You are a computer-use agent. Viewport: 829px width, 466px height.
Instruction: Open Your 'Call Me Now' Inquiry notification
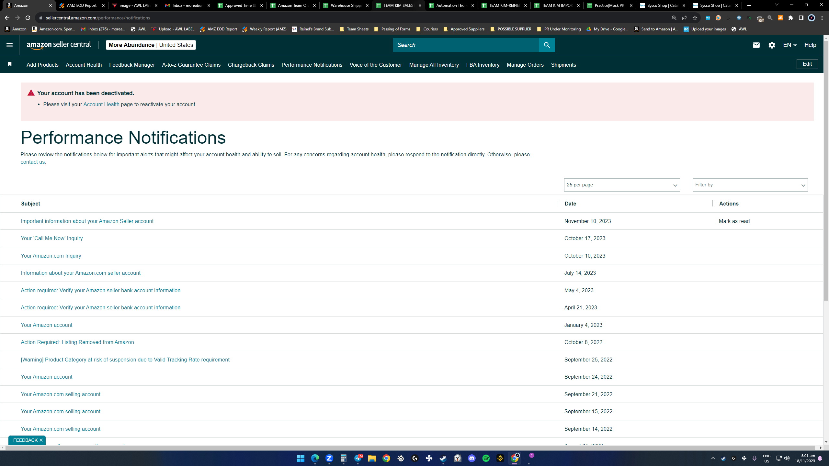(52, 238)
